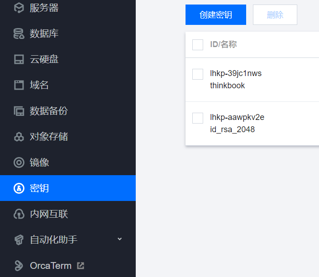Click the 删除 button
Viewport: 319px width, 277px height.
275,14
